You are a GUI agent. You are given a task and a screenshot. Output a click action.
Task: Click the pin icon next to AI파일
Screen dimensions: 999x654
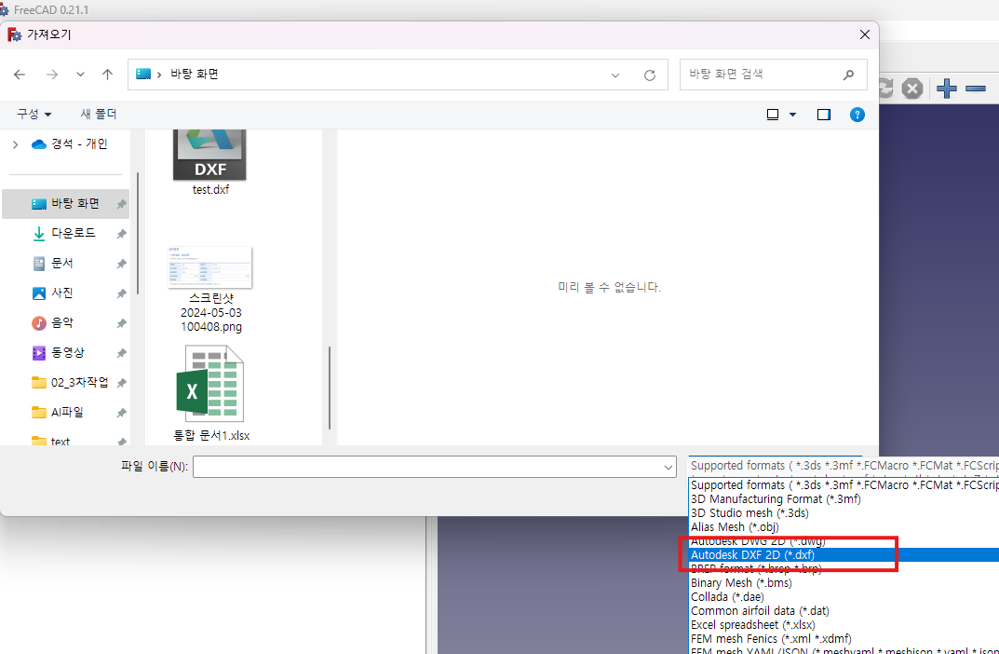[121, 413]
